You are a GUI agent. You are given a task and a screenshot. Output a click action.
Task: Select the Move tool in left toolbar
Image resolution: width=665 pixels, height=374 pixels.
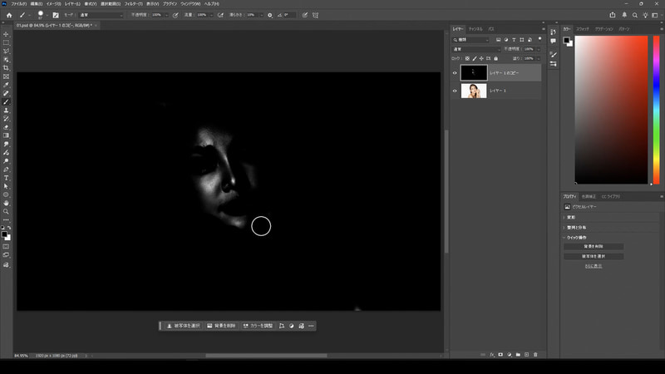(6, 34)
